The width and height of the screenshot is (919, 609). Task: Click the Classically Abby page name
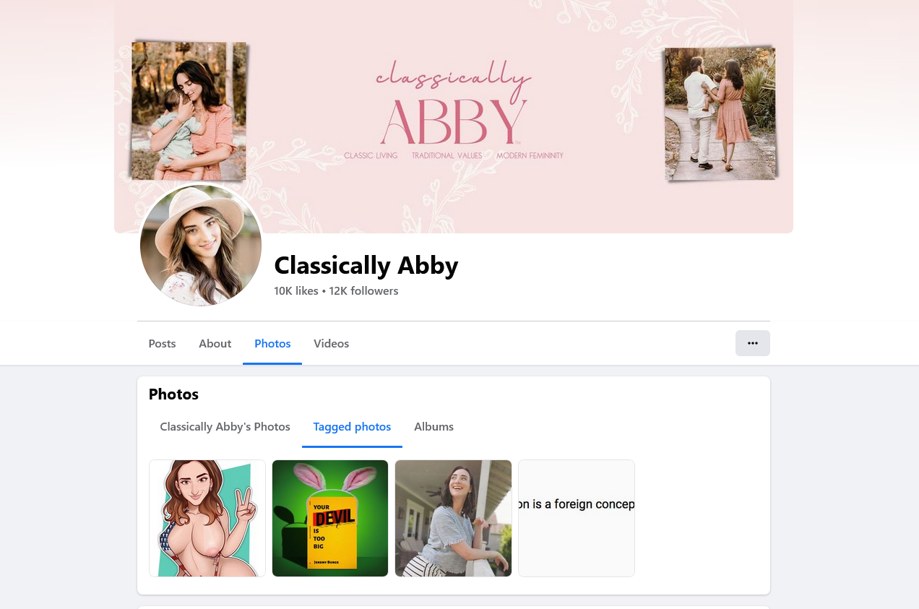366,265
